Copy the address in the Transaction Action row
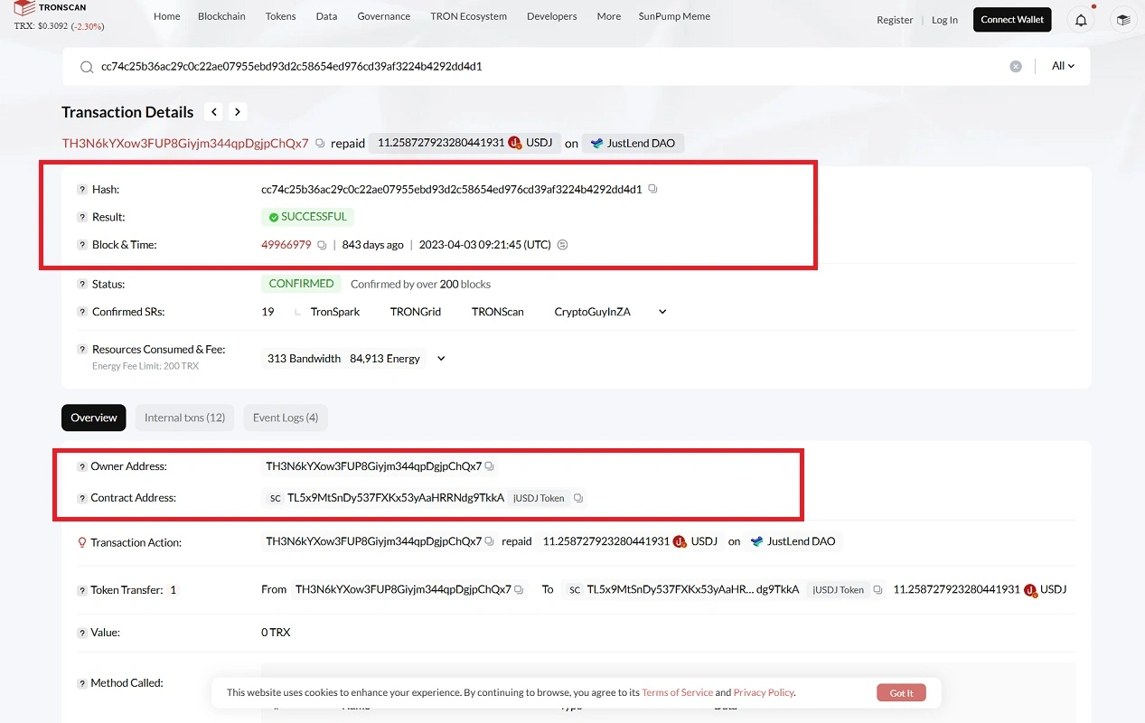The height and width of the screenshot is (723, 1145). pos(489,541)
